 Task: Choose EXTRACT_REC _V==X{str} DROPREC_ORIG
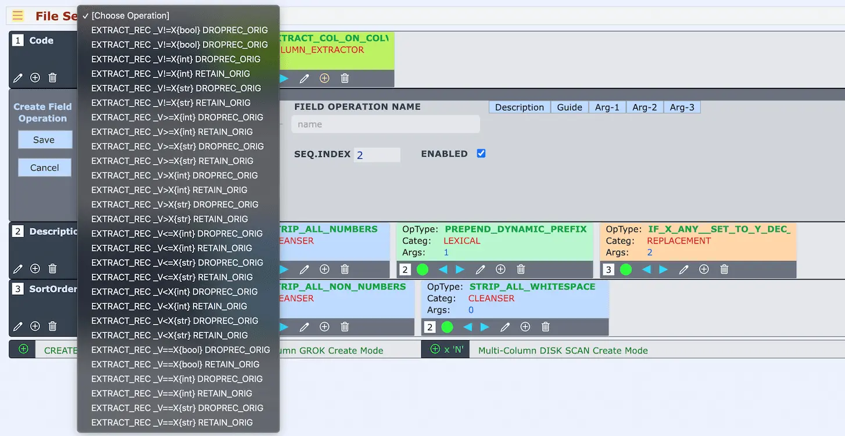click(x=178, y=408)
